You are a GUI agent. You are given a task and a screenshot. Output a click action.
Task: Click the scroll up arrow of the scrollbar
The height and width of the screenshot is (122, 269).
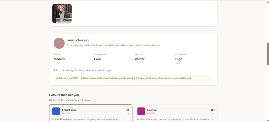click(268, 2)
